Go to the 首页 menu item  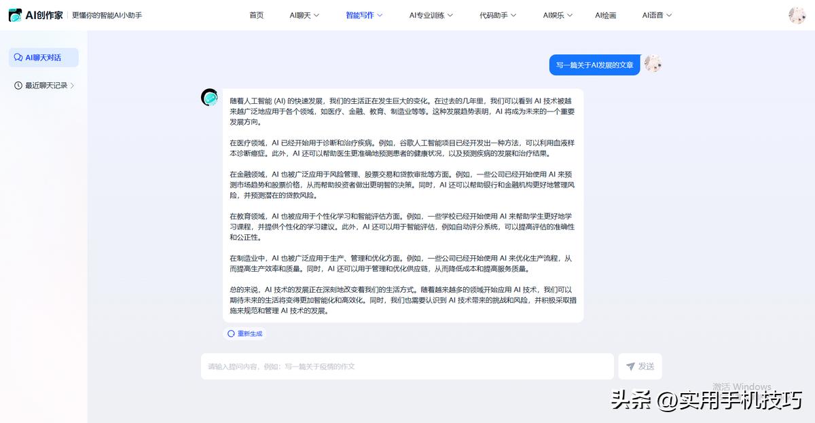256,14
